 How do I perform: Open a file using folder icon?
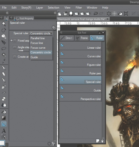click(x=65, y=14)
